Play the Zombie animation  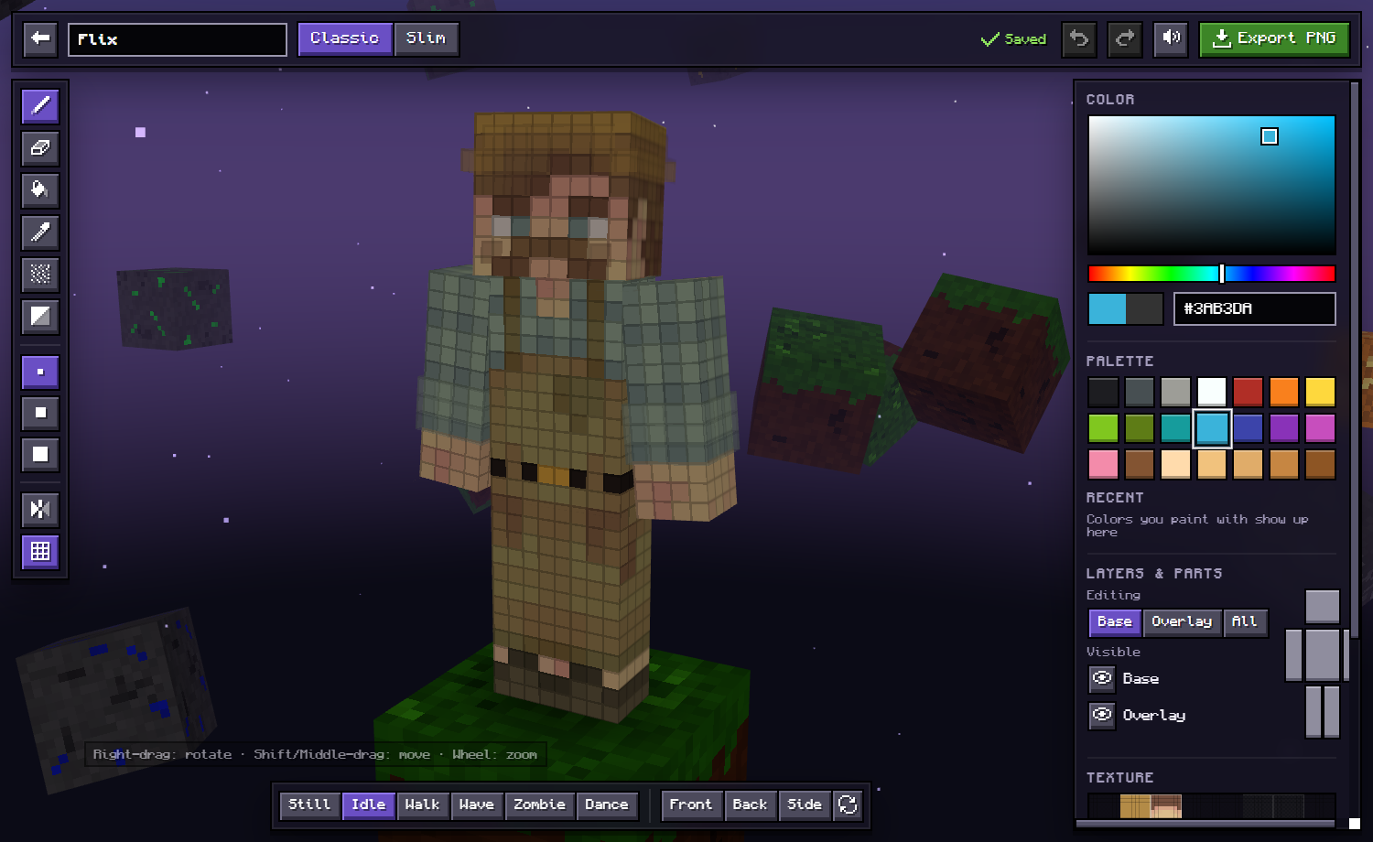click(540, 805)
